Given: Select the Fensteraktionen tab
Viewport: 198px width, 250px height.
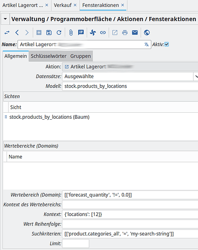Looking at the screenshot, I should tap(101, 5).
